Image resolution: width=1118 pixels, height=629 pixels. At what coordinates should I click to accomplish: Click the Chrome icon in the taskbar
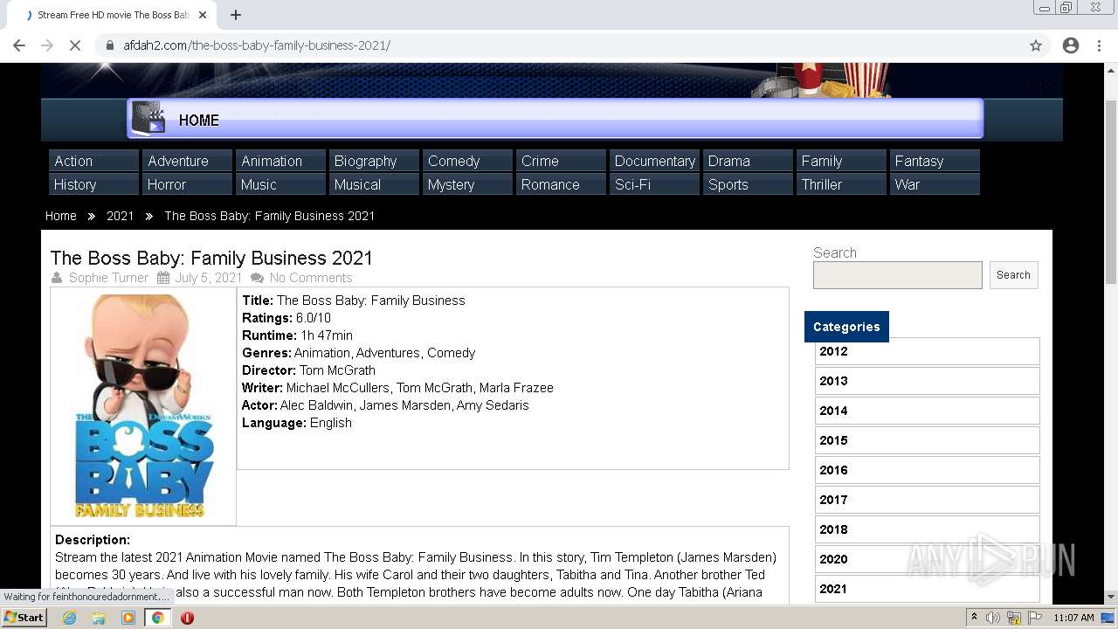pos(157,618)
